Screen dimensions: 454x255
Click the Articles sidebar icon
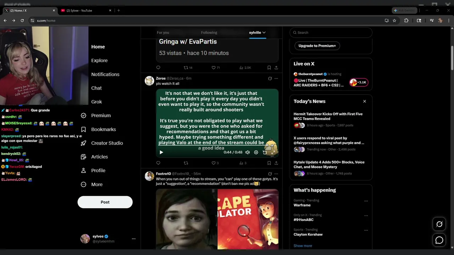[84, 157]
